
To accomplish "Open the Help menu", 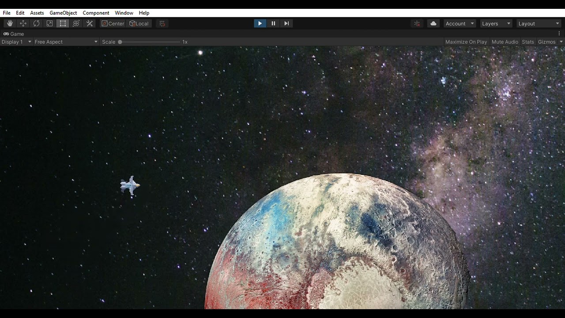I will coord(144,13).
